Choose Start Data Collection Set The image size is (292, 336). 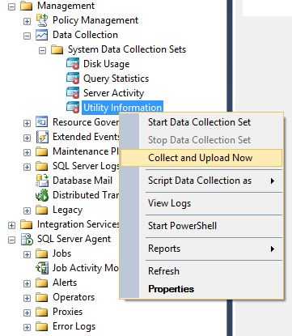pyautogui.click(x=200, y=122)
